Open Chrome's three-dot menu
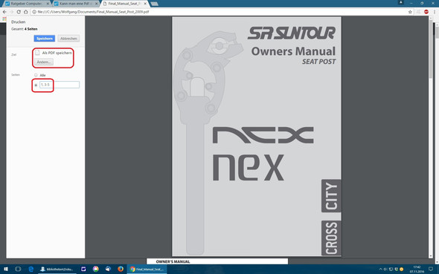Image resolution: width=439 pixels, height=274 pixels. click(x=435, y=12)
